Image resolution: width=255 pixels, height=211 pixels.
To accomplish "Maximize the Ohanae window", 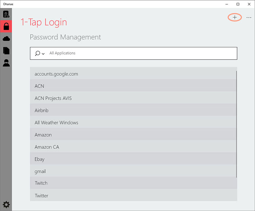I will click(x=238, y=4).
